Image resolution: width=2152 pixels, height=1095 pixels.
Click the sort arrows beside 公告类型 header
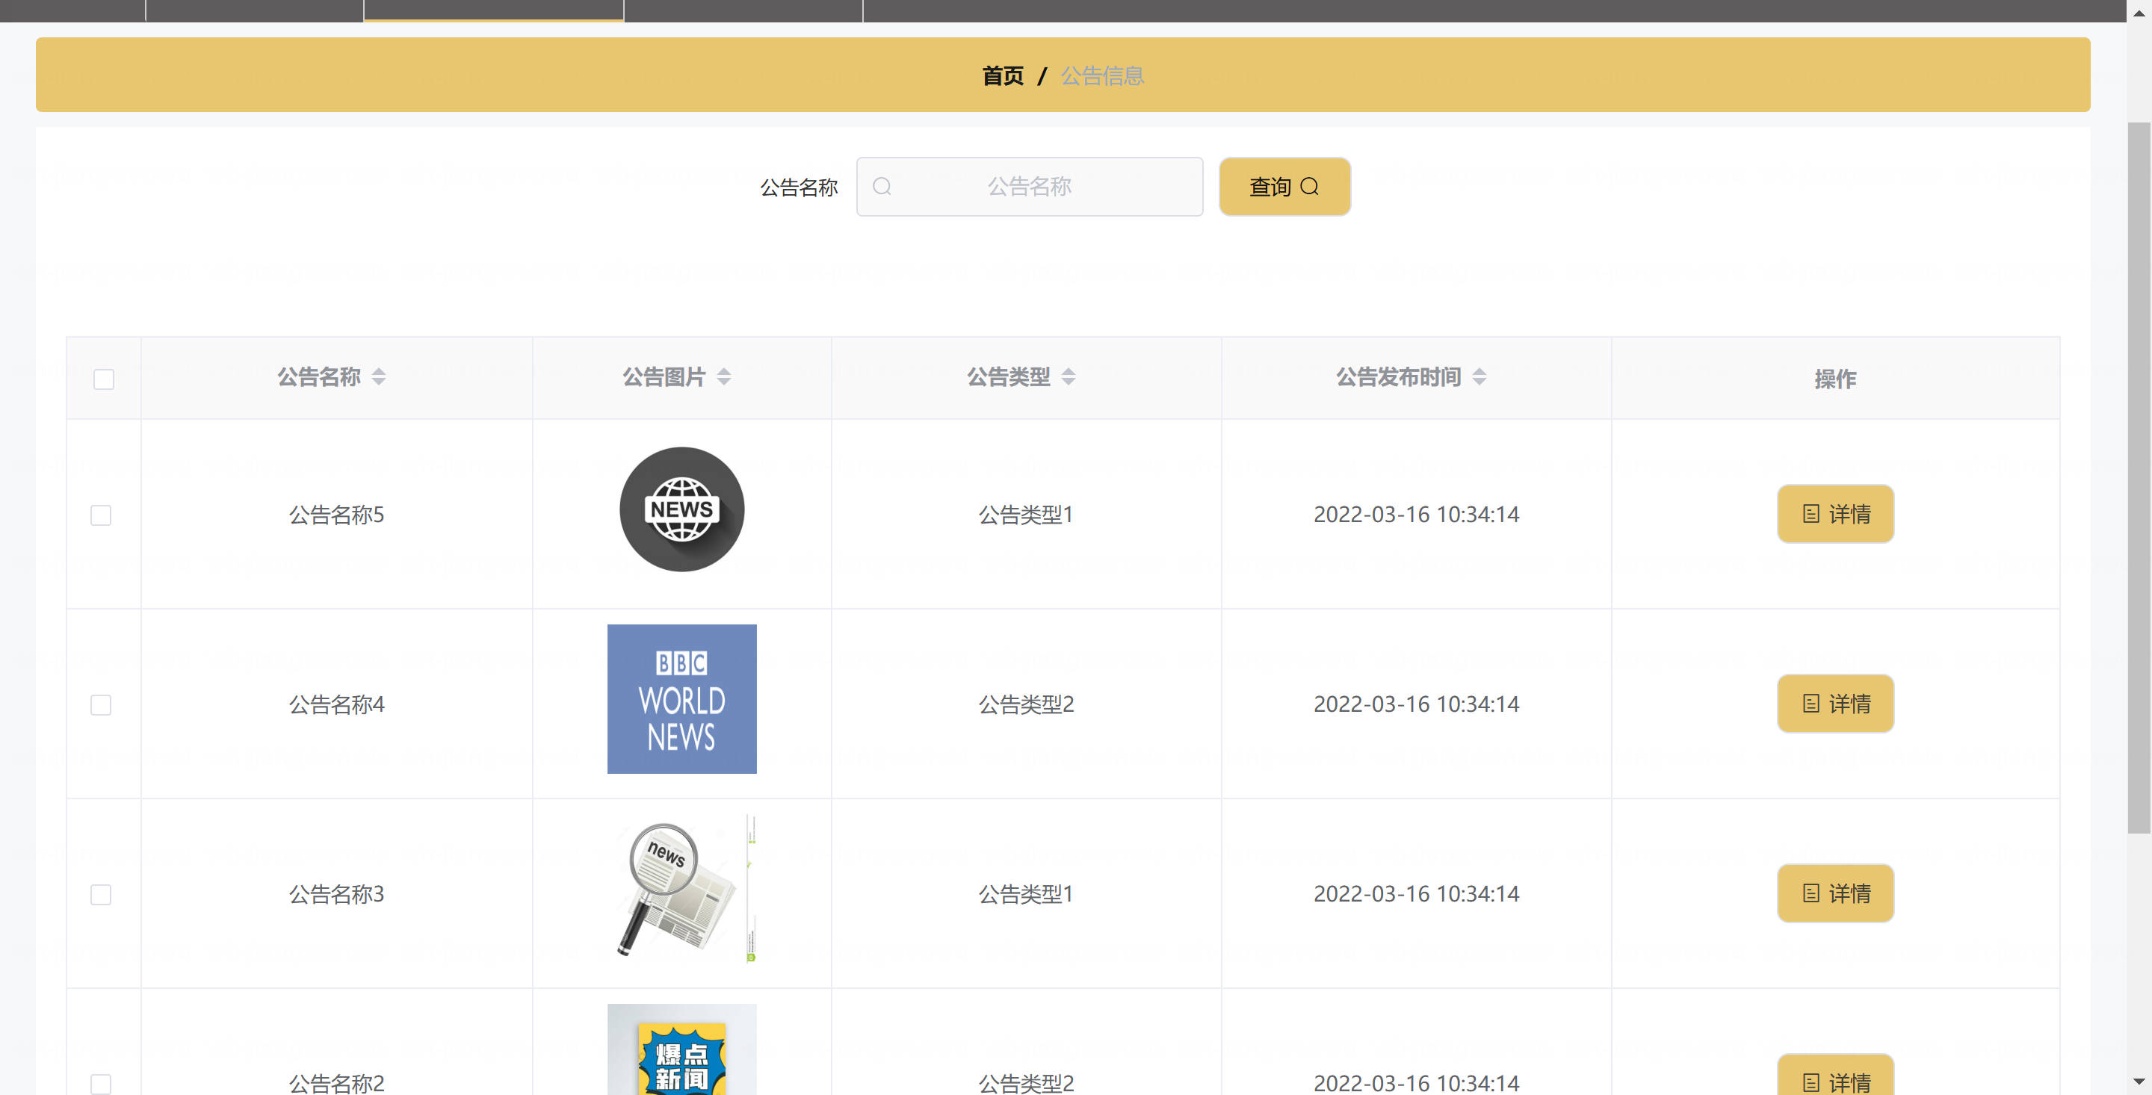[x=1068, y=376]
